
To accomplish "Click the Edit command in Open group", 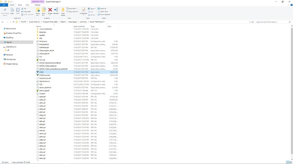I will pyautogui.click(x=90, y=11).
